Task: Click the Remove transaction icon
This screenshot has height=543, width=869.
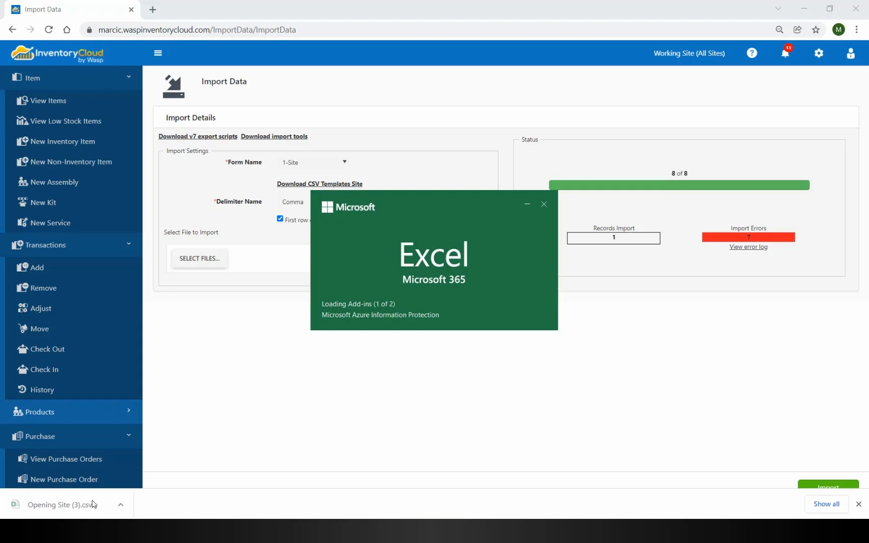Action: point(22,288)
